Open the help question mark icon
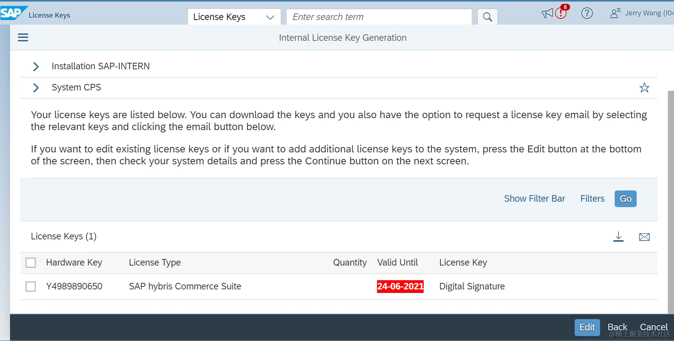Viewport: 674px width, 341px height. pyautogui.click(x=587, y=13)
